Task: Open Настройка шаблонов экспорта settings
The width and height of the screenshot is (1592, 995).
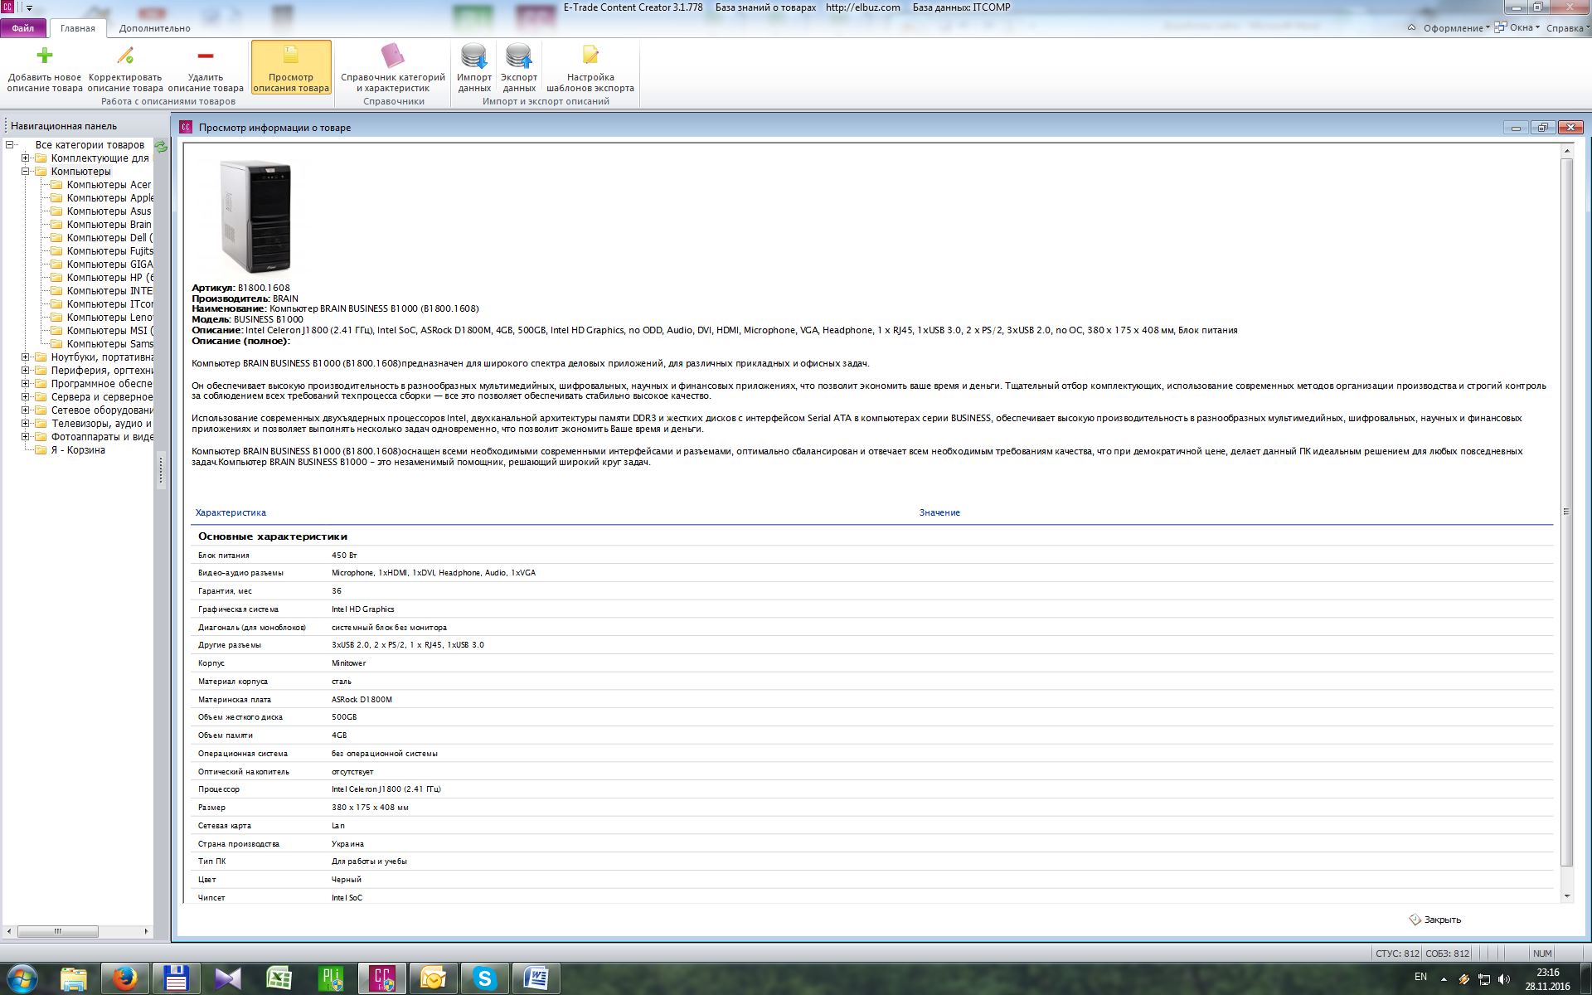Action: (590, 67)
